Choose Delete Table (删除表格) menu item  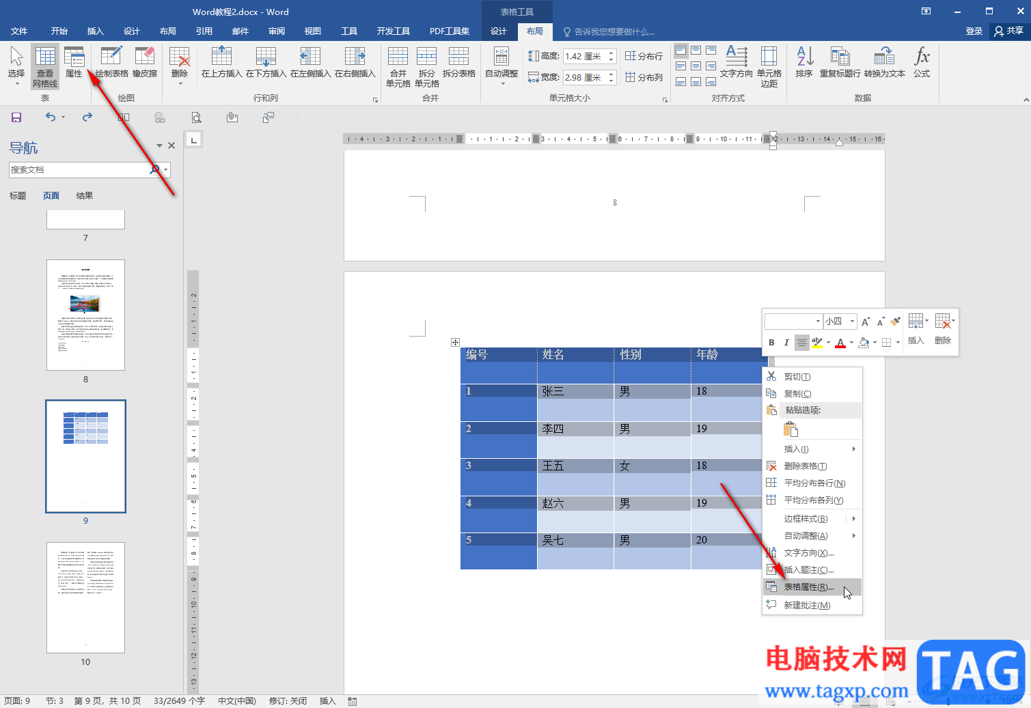[x=812, y=466]
